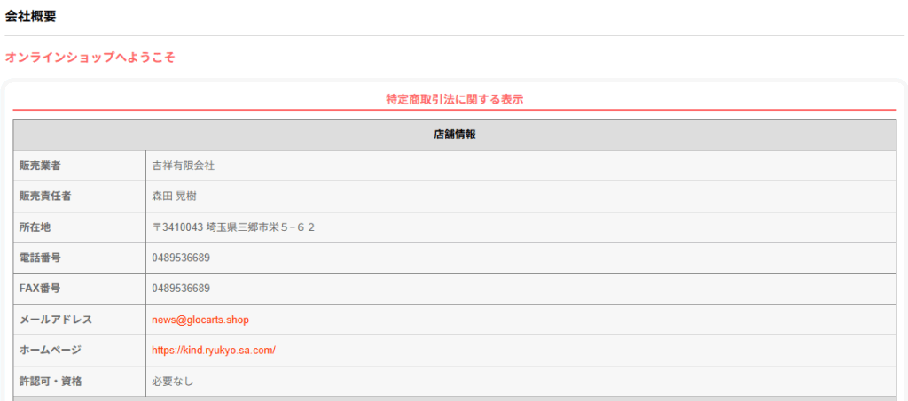Click the 〒3410043 埼玉県三郷市栄 address
Screen dimensions: 908x401
tap(233, 227)
